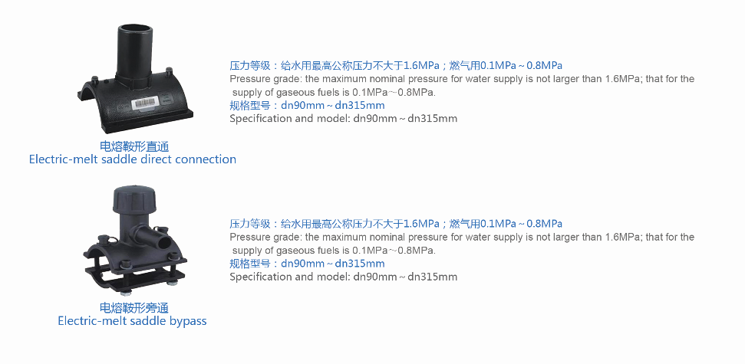745x364 pixels.
Task: Click the first English Pressure grade paragraph
Action: click(462, 85)
